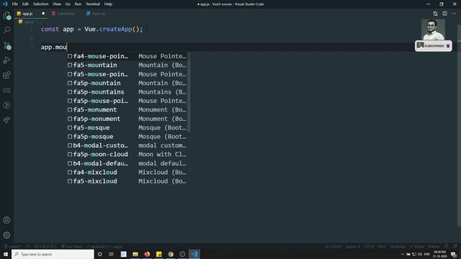Screen dimensions: 461x259
Task: Open Task View on the taskbar
Action: tap(112, 254)
